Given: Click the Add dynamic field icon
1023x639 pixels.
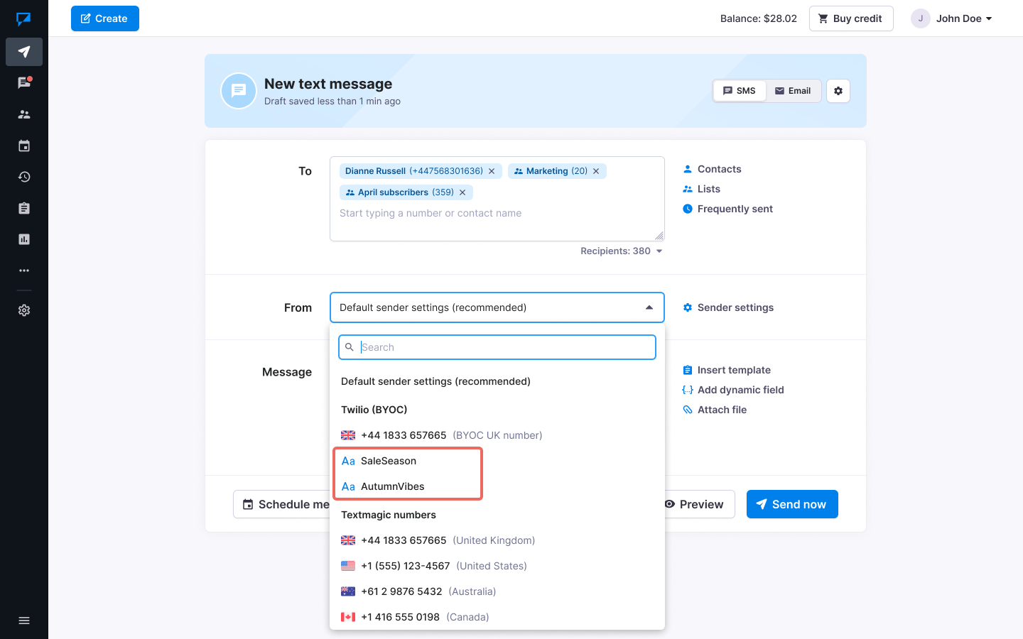Looking at the screenshot, I should coord(687,390).
